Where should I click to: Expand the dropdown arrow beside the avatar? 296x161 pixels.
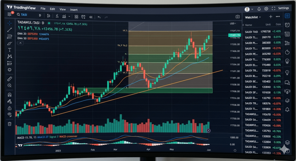[x=252, y=9]
